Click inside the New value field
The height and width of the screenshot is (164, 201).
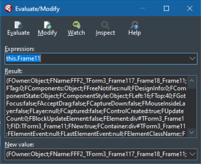[x=96, y=154]
